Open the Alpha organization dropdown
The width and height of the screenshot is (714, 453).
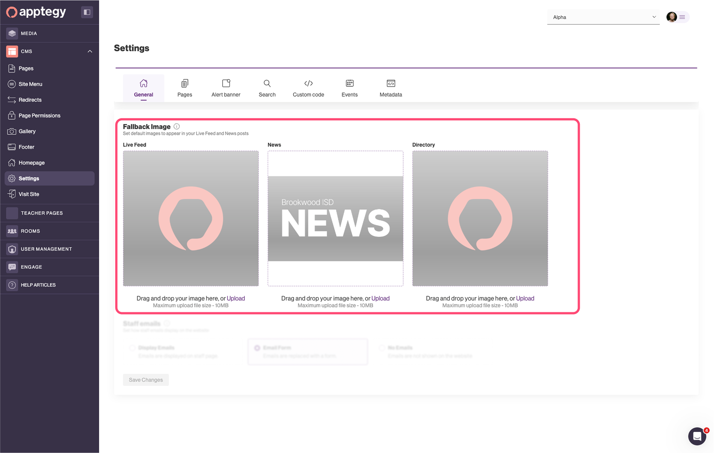tap(603, 17)
